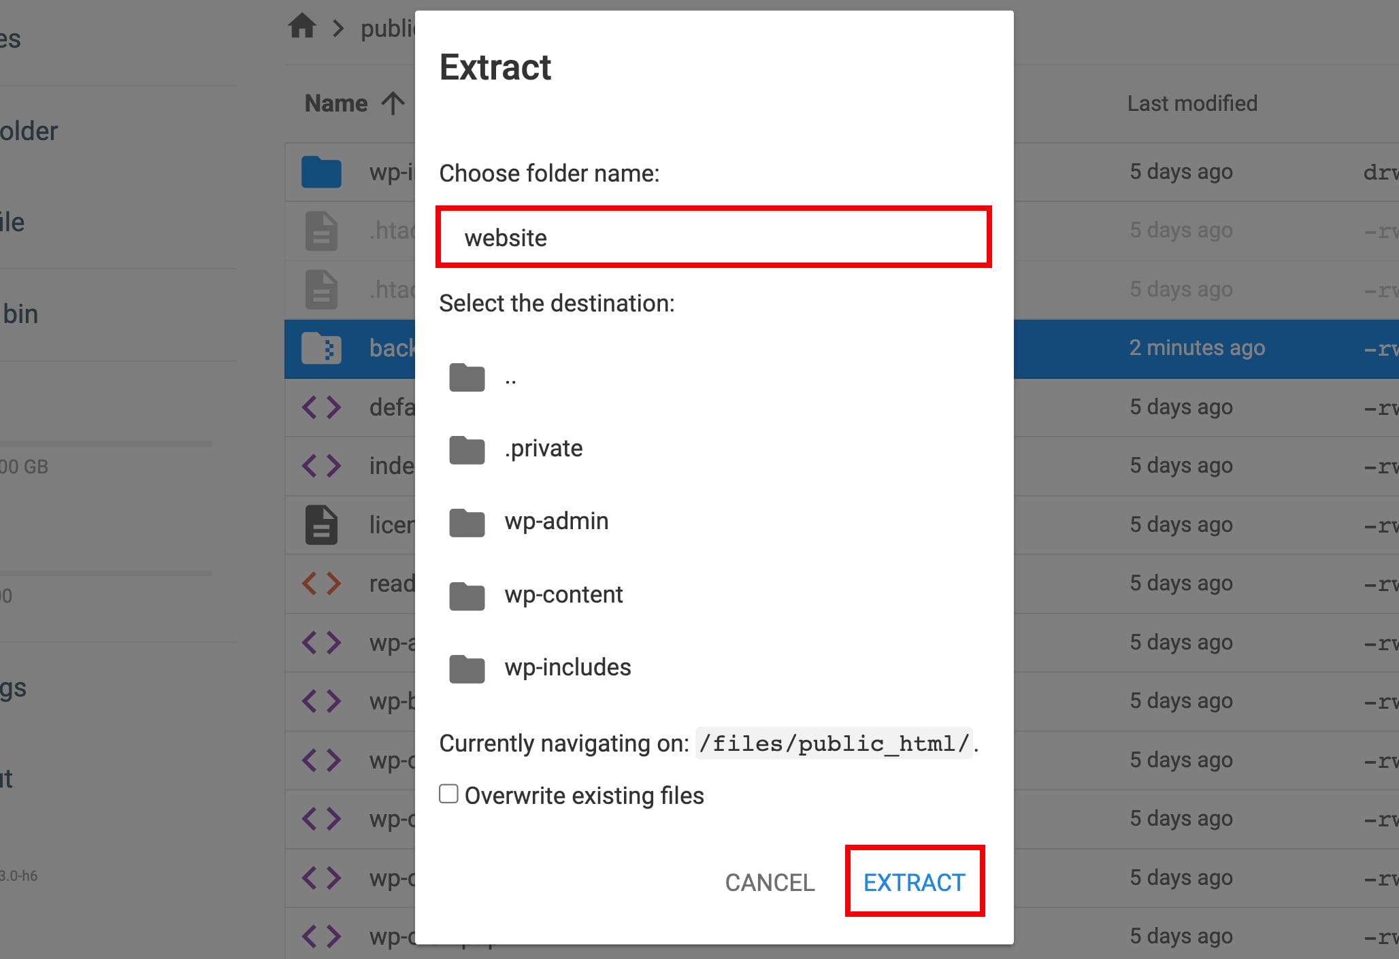The height and width of the screenshot is (959, 1399).
Task: Select wp-content as the extraction destination
Action: (x=563, y=594)
